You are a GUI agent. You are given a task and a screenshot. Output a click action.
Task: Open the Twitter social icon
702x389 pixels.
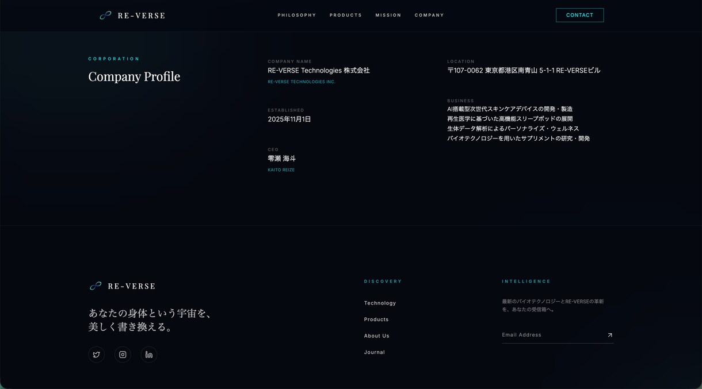tap(96, 355)
